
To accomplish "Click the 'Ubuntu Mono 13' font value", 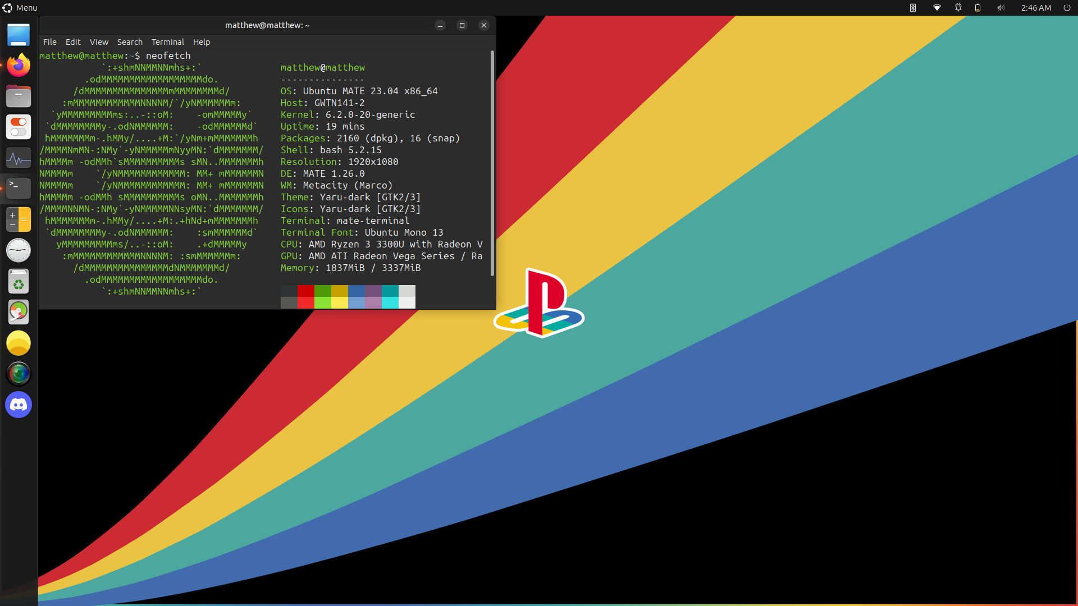I will (x=404, y=232).
